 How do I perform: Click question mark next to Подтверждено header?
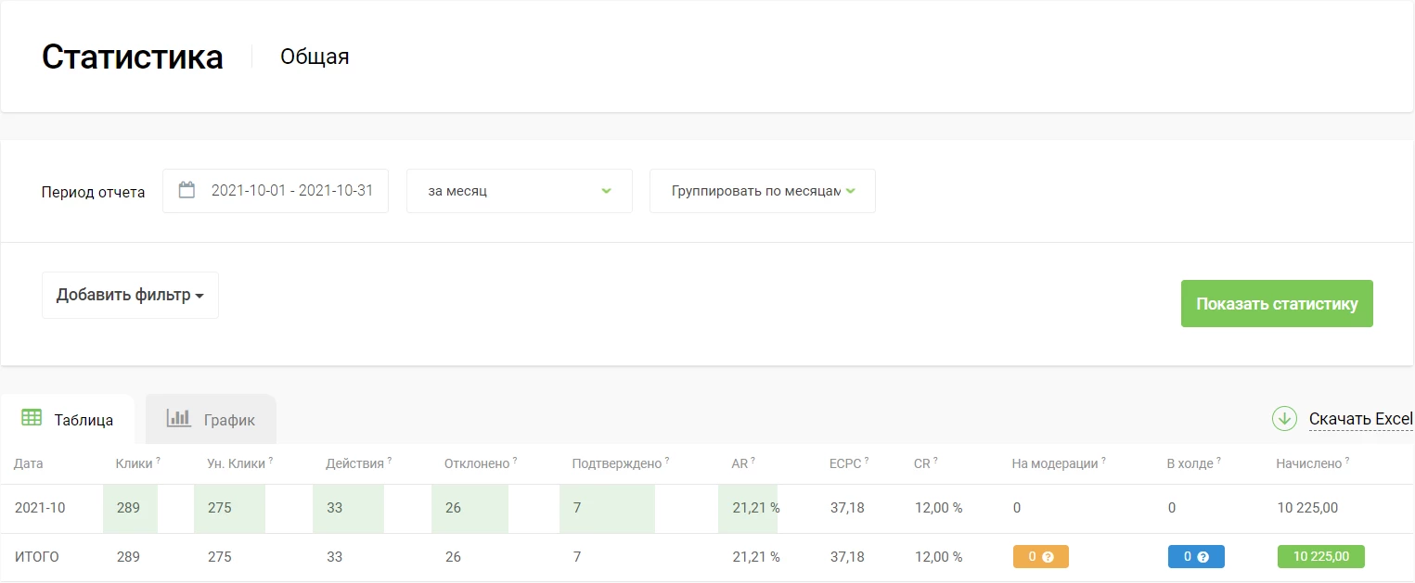coord(667,460)
